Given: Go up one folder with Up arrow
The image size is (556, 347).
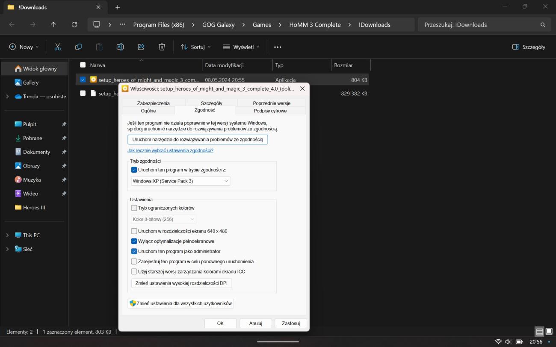Looking at the screenshot, I should pyautogui.click(x=53, y=25).
